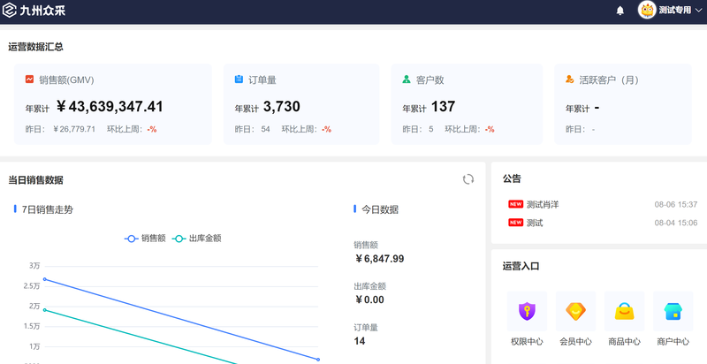Click the 会员中心 label

[x=575, y=342]
